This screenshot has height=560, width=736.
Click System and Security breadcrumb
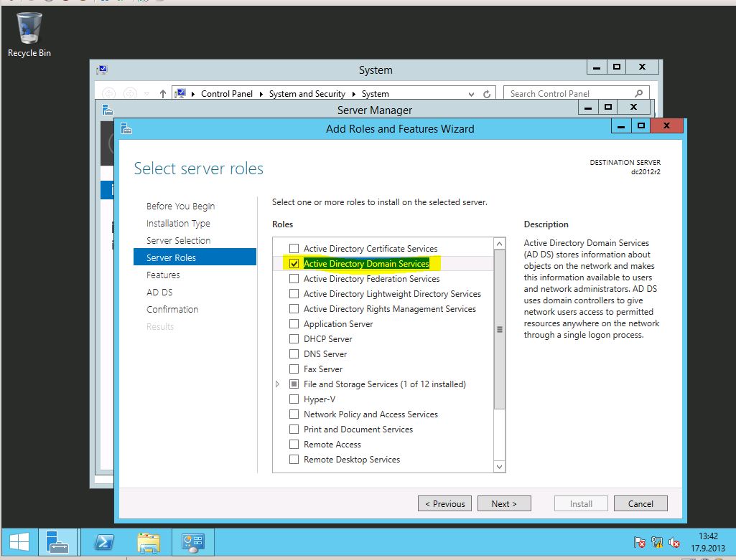click(x=307, y=94)
